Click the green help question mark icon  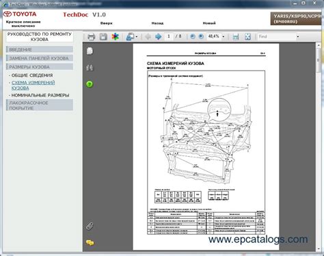tap(90, 84)
